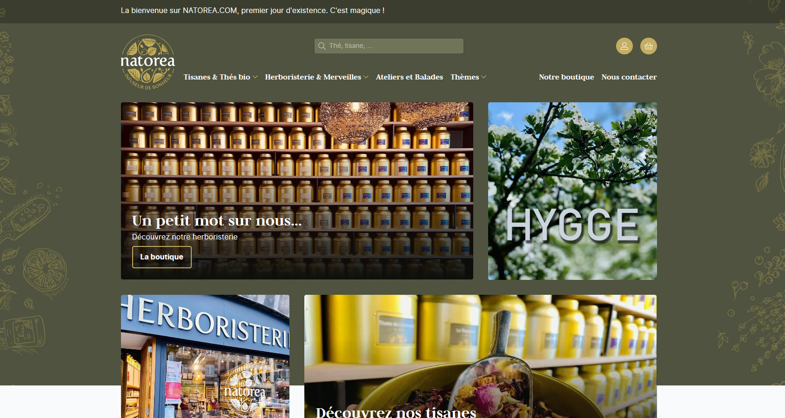Screen dimensions: 785x418
Task: Open the Herboristerie storefront image card
Action: pos(205,356)
